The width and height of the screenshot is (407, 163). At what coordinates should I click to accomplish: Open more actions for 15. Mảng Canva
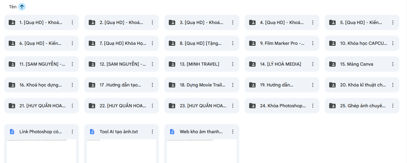(x=393, y=64)
